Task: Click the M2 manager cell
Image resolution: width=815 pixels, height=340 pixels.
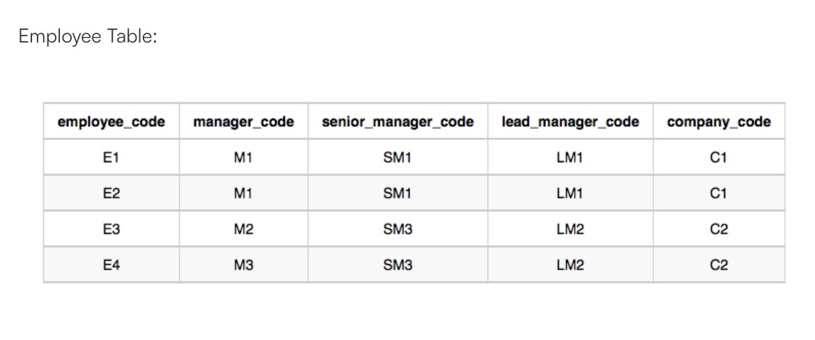Action: point(243,229)
